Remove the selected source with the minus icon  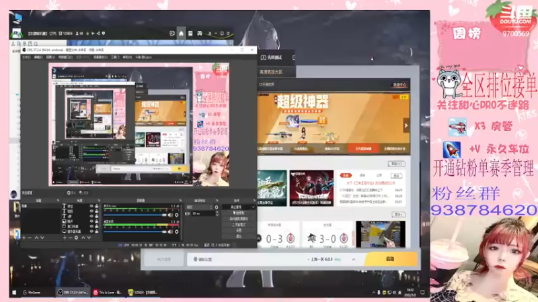pos(71,238)
